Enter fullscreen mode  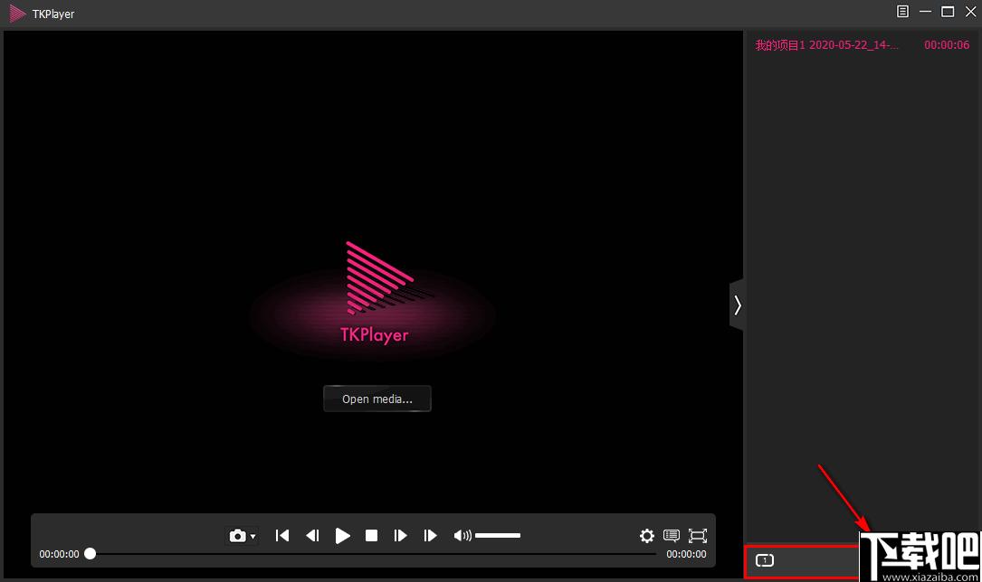point(698,536)
